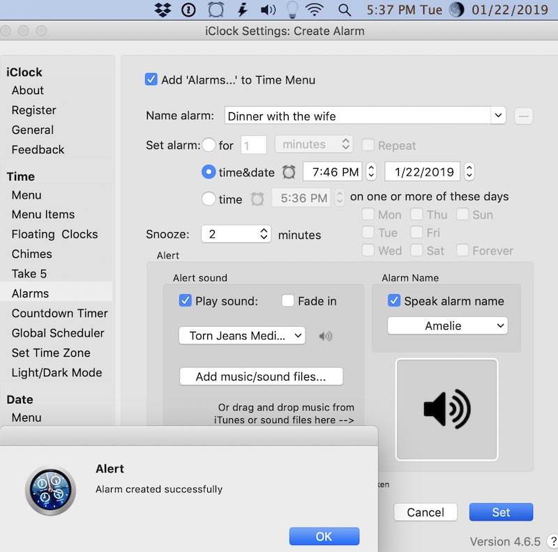Click OK in the Alert dialog

click(x=324, y=536)
